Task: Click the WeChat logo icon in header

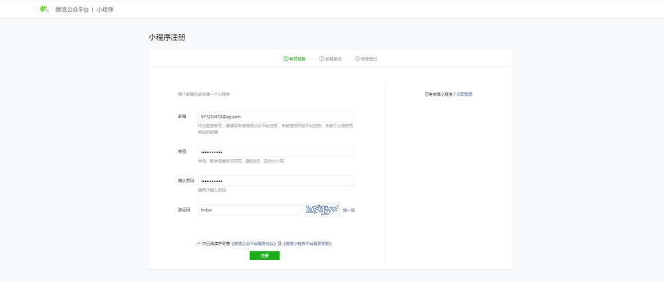Action: click(x=44, y=10)
